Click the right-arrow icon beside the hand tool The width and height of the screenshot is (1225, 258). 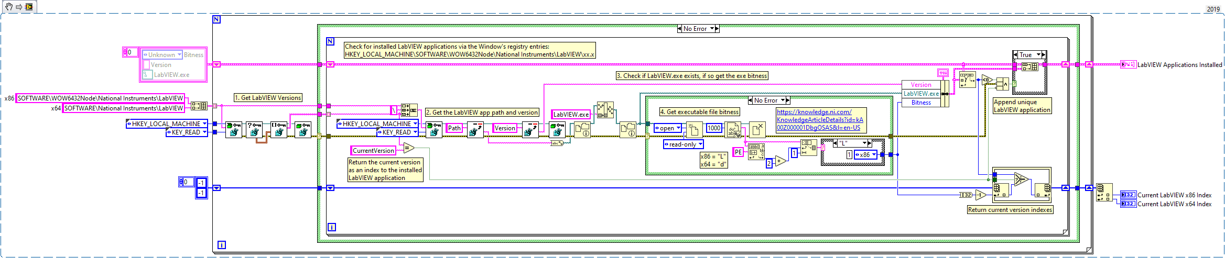click(19, 7)
